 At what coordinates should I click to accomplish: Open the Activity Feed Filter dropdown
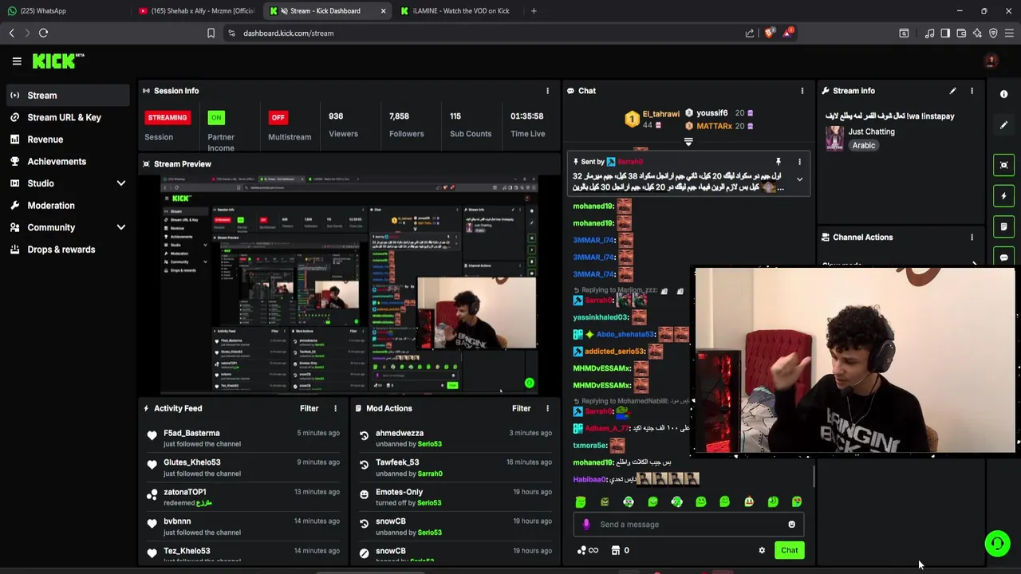click(309, 408)
